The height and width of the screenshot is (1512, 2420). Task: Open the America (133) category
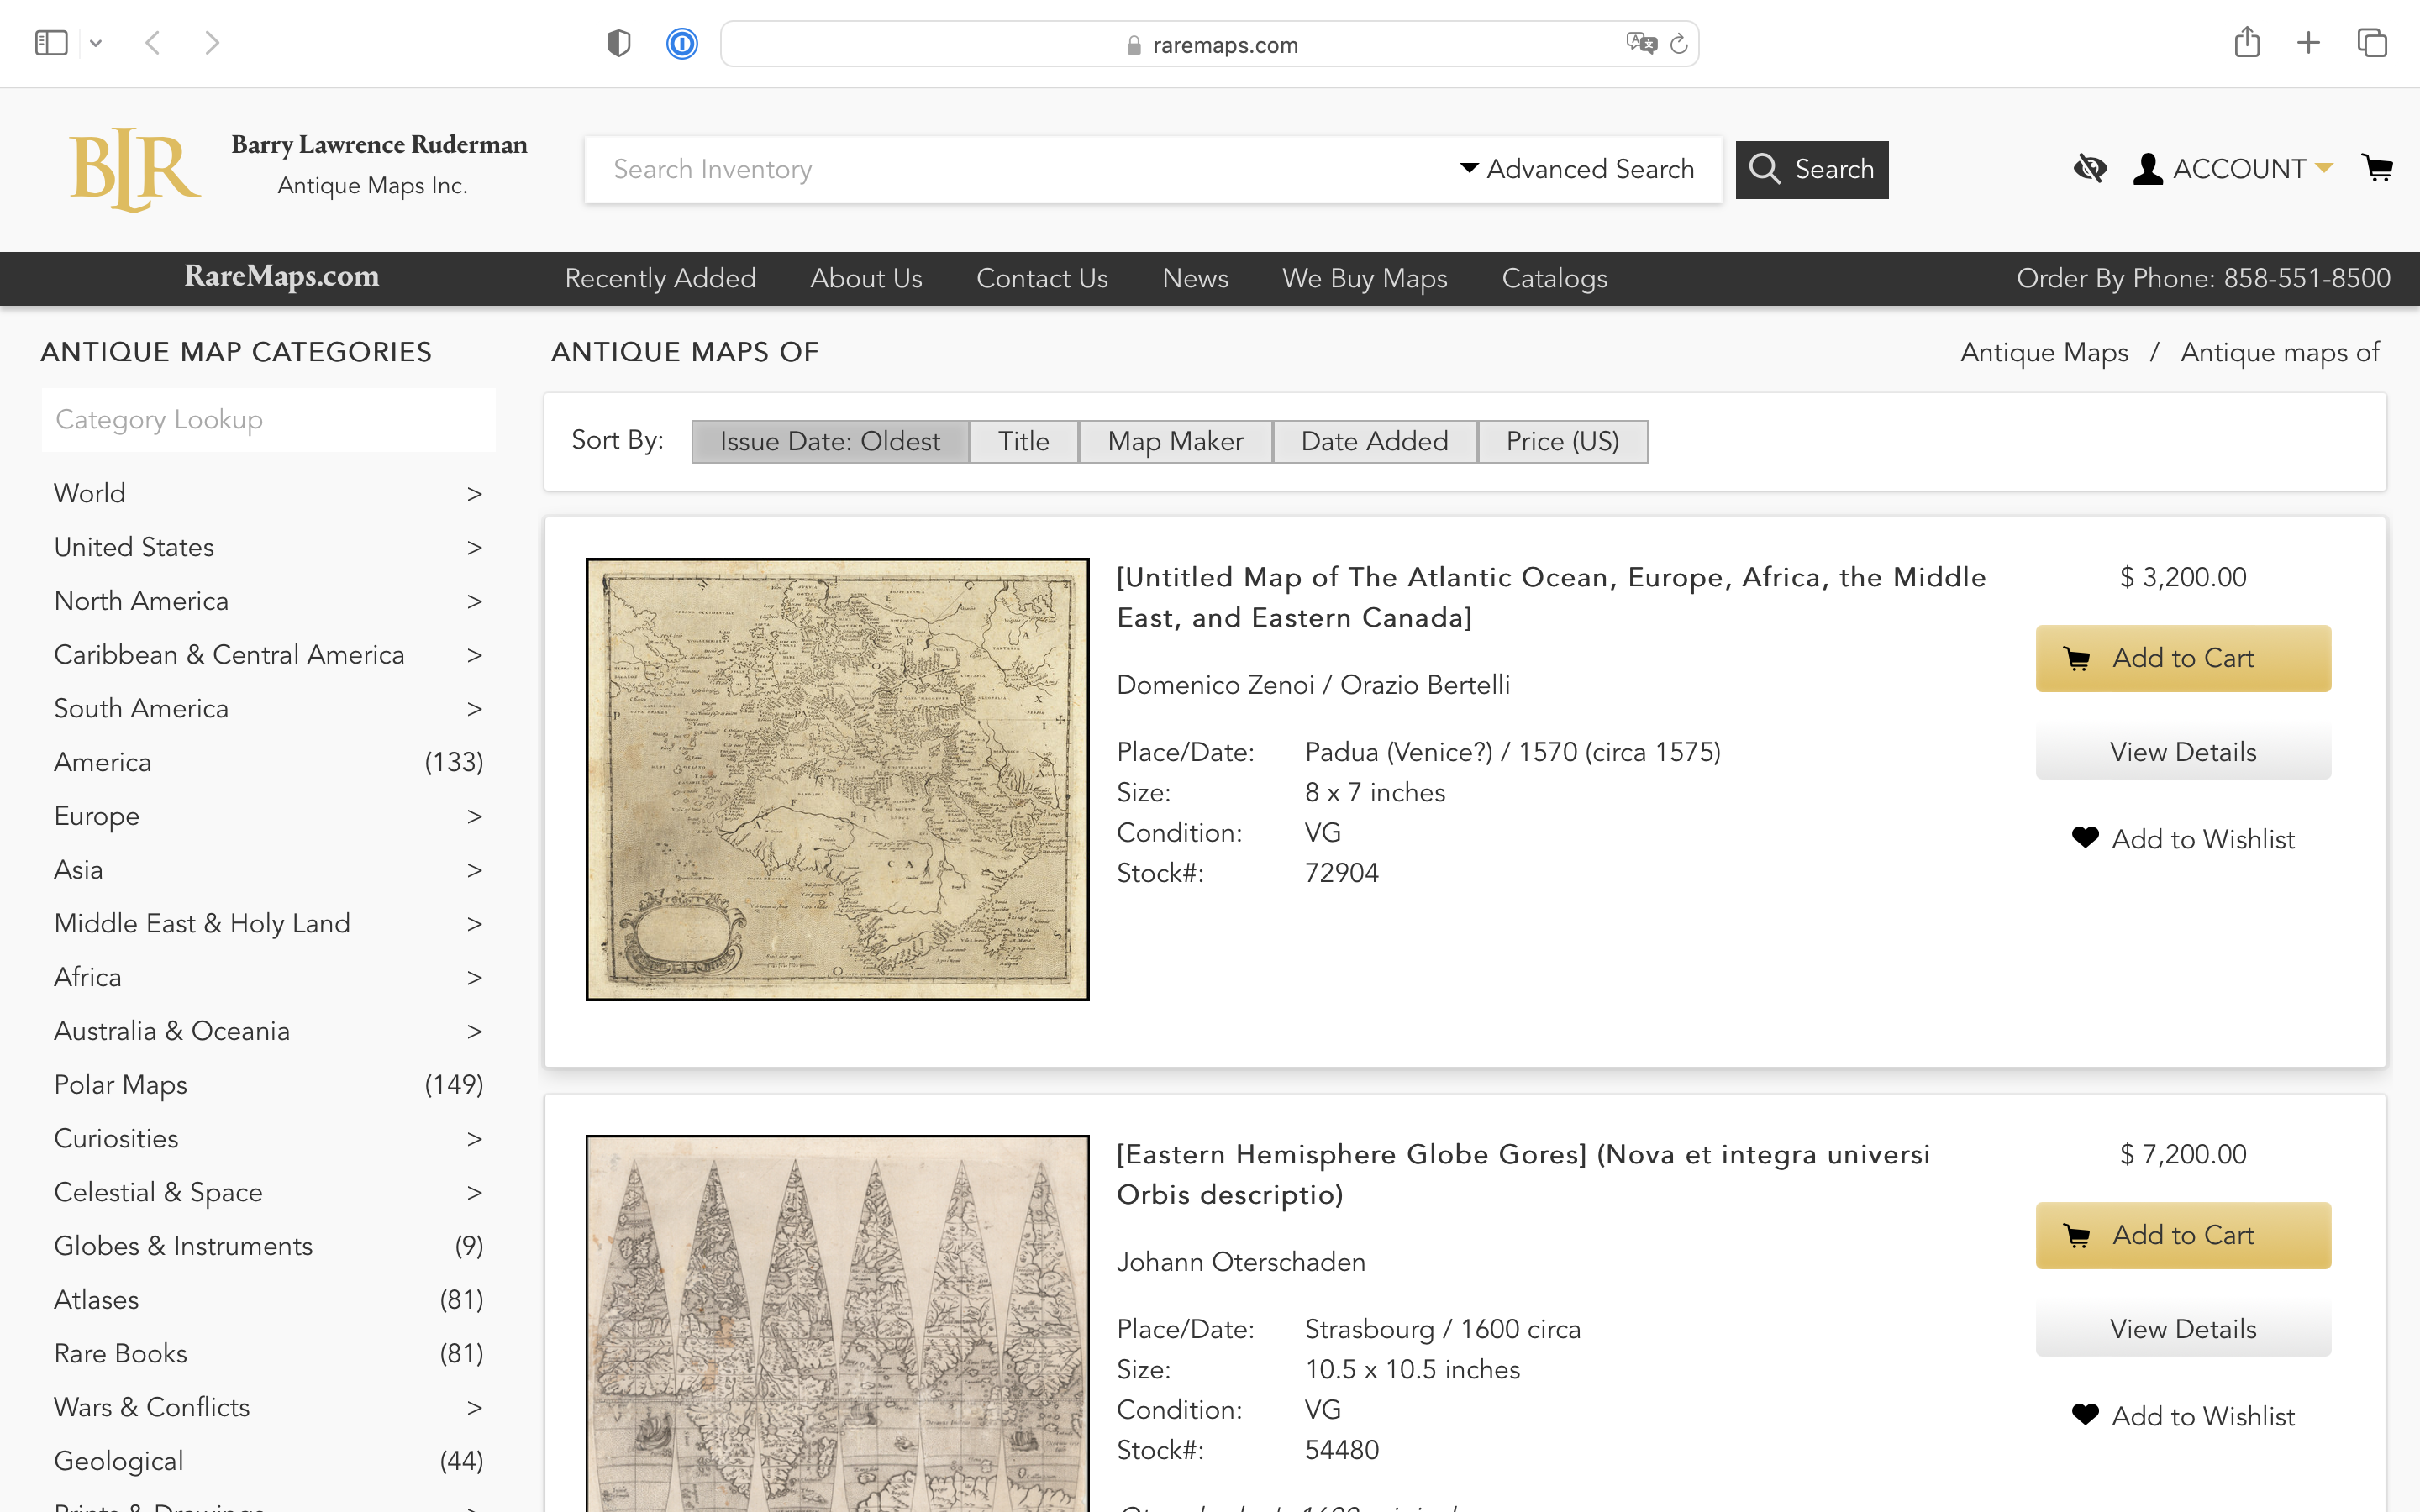pos(268,762)
